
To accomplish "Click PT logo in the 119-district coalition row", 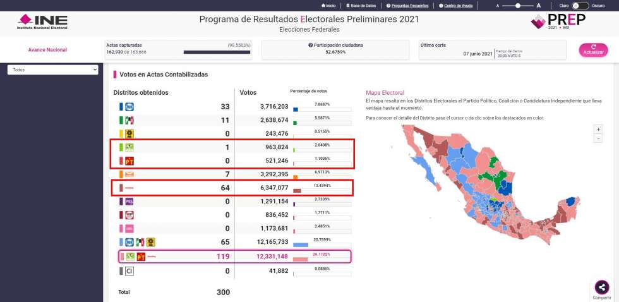I will point(141,257).
